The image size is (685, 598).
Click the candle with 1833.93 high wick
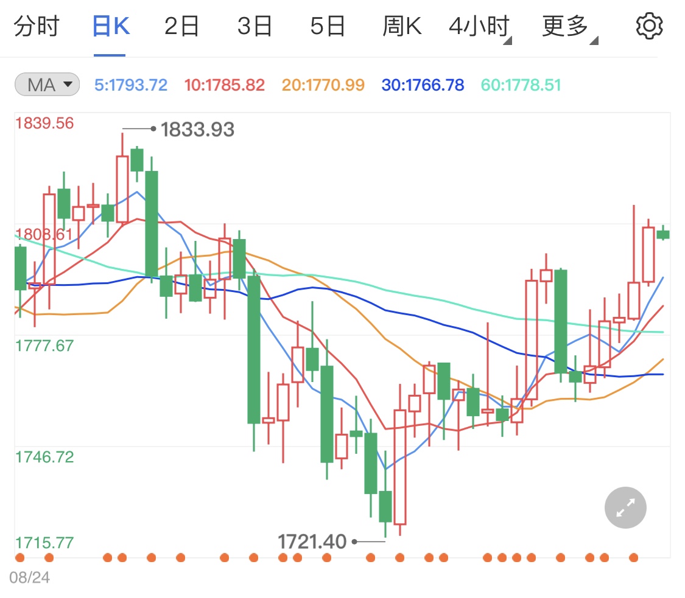click(122, 189)
